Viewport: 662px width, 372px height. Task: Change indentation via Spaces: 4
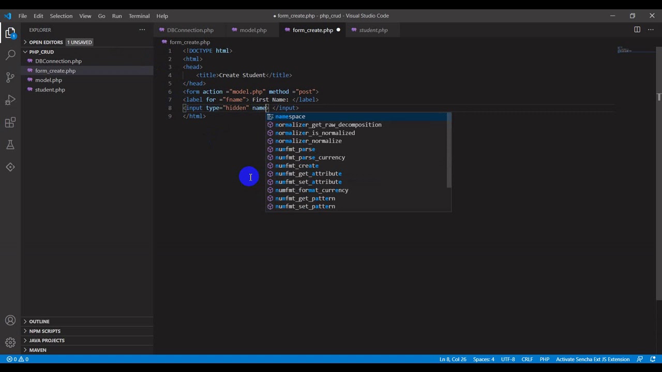pos(484,359)
